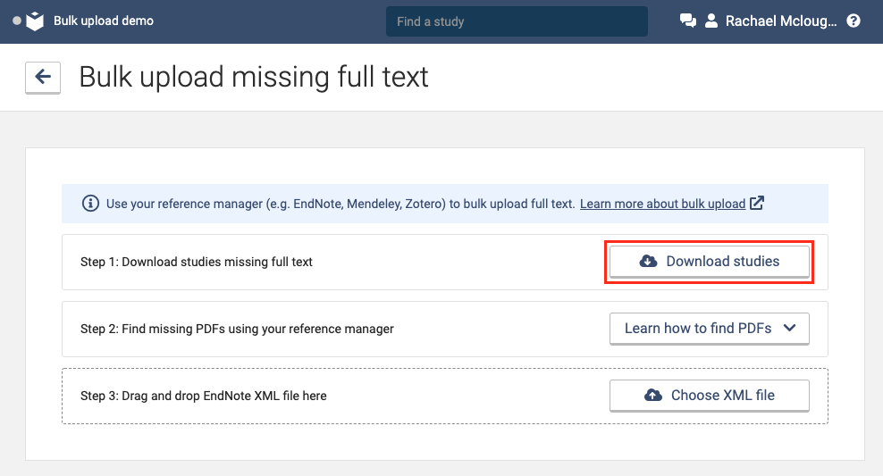Focus the Find a study search field
The height and width of the screenshot is (476, 883).
(x=517, y=21)
